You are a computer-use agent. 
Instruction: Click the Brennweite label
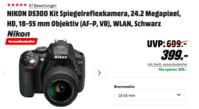pyautogui.click(x=124, y=87)
